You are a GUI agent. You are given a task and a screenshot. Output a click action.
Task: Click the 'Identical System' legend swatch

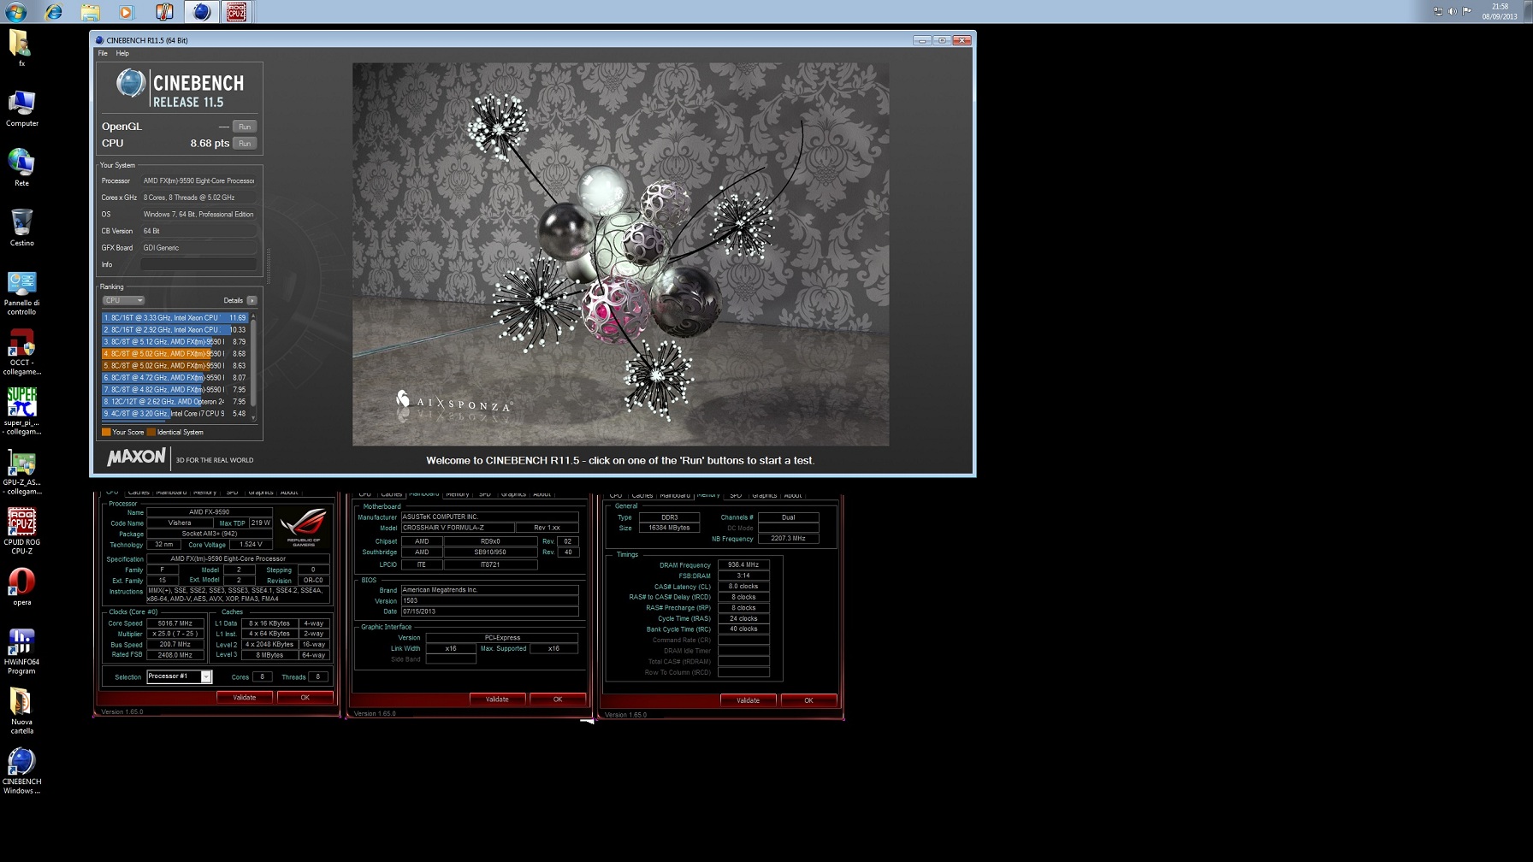click(x=151, y=432)
